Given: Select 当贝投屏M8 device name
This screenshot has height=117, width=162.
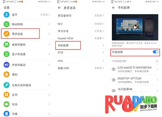Looking at the screenshot, I should pos(125,89).
